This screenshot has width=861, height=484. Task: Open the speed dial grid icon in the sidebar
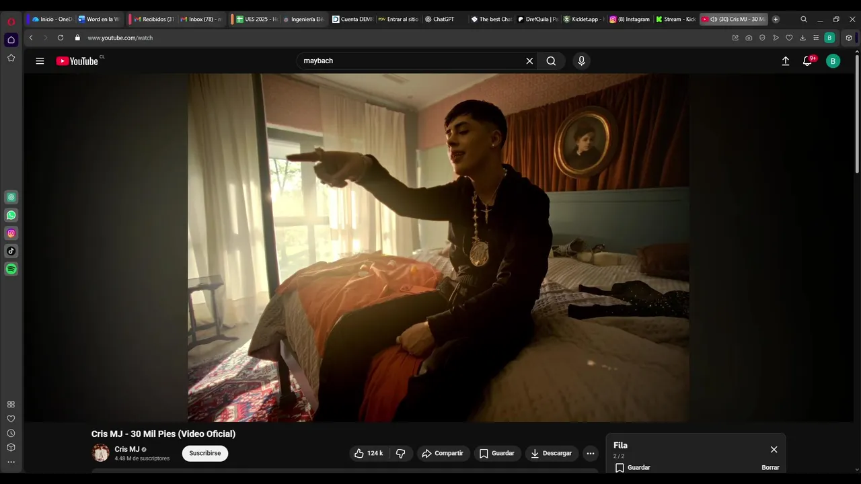(11, 405)
